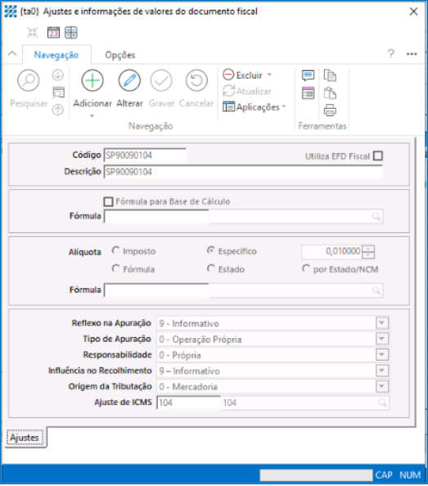The height and width of the screenshot is (486, 428).
Task: Open the Origem da Tributação dropdown
Action: click(x=382, y=386)
